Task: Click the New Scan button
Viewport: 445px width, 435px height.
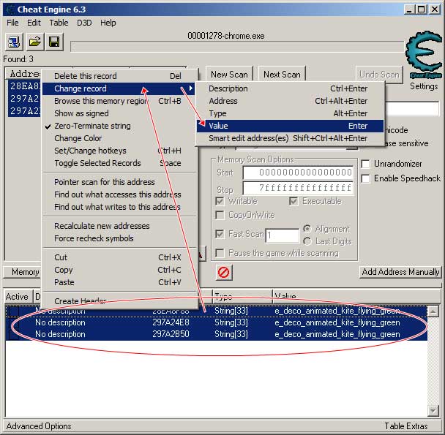Action: (229, 75)
